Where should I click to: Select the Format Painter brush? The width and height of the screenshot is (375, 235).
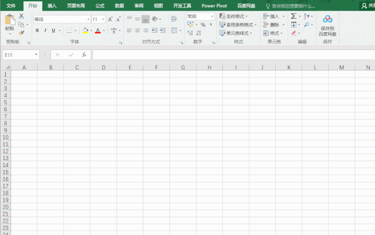pyautogui.click(x=22, y=33)
